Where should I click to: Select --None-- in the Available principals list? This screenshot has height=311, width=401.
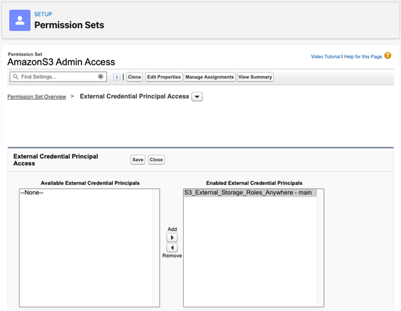tap(31, 192)
